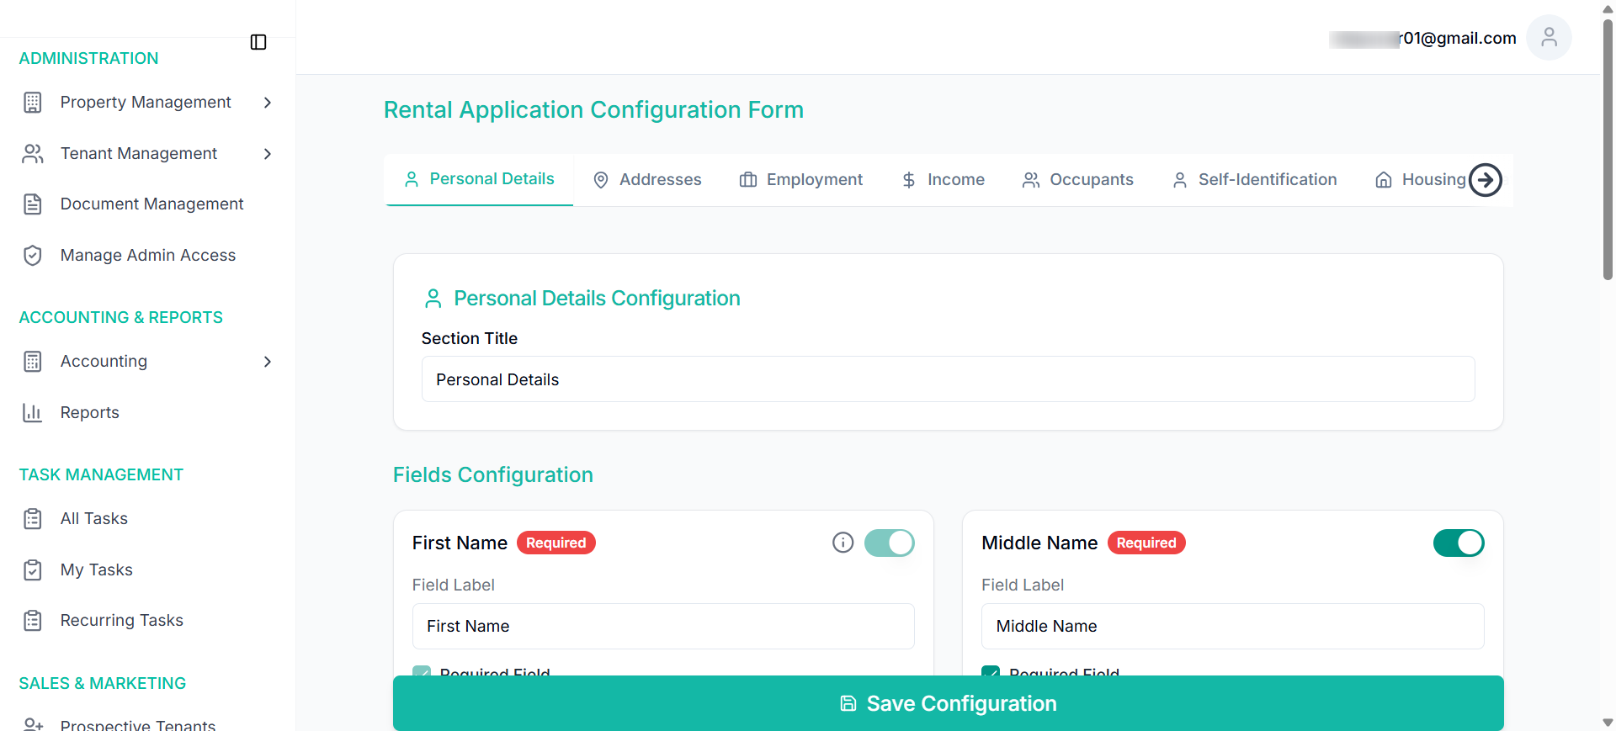Open the user profile avatar icon
Screen dimensions: 1616x731
1549,38
